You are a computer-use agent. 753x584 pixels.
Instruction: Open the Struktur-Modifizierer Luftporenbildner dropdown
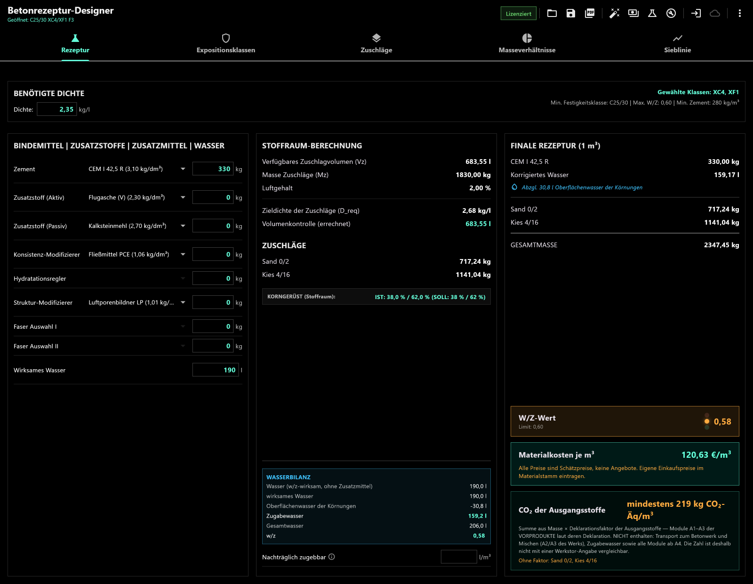click(x=137, y=302)
